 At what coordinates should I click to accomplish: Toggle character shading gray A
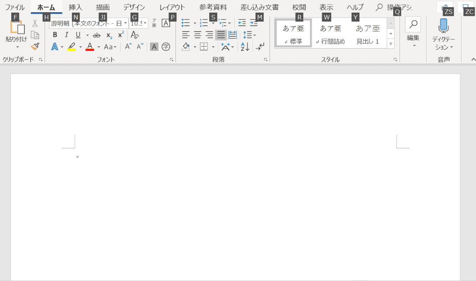[x=154, y=47]
